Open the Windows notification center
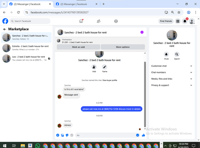 (194, 146)
